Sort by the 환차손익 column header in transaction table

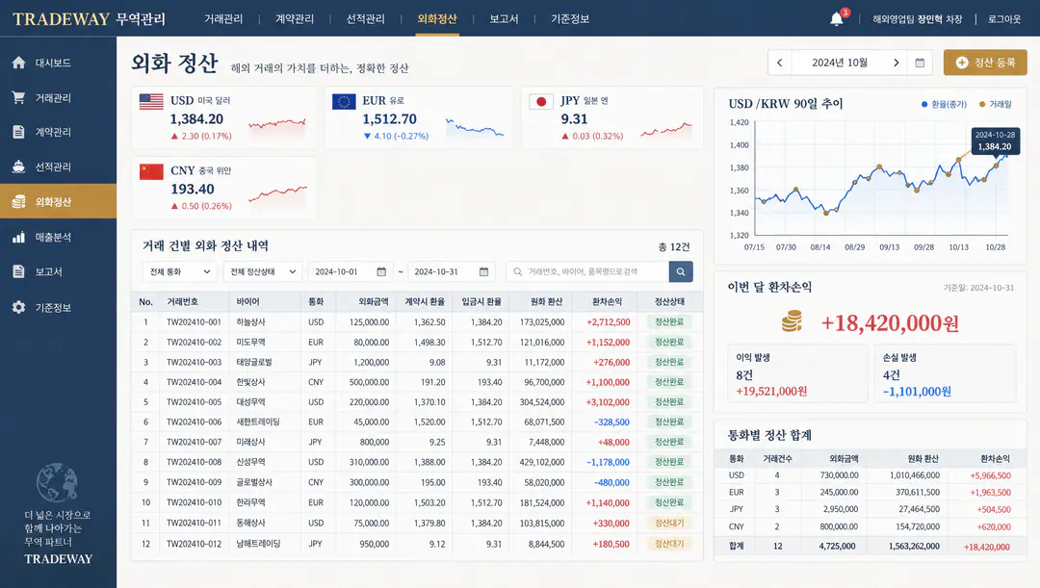(607, 301)
